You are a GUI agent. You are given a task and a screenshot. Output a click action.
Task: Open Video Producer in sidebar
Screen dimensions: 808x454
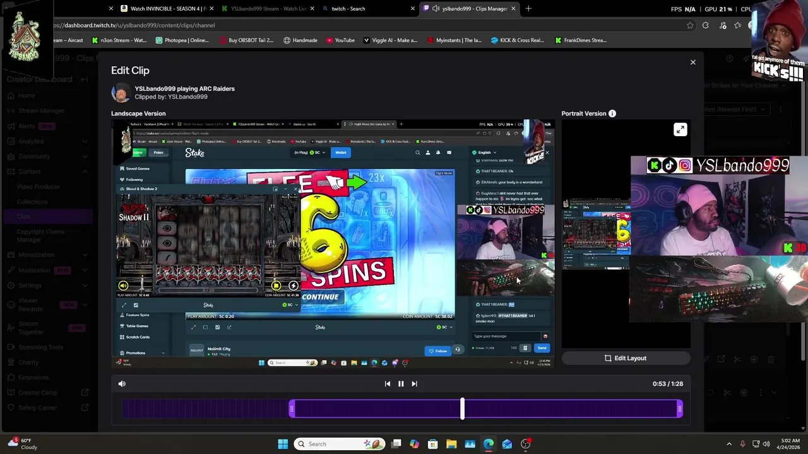[x=39, y=187]
